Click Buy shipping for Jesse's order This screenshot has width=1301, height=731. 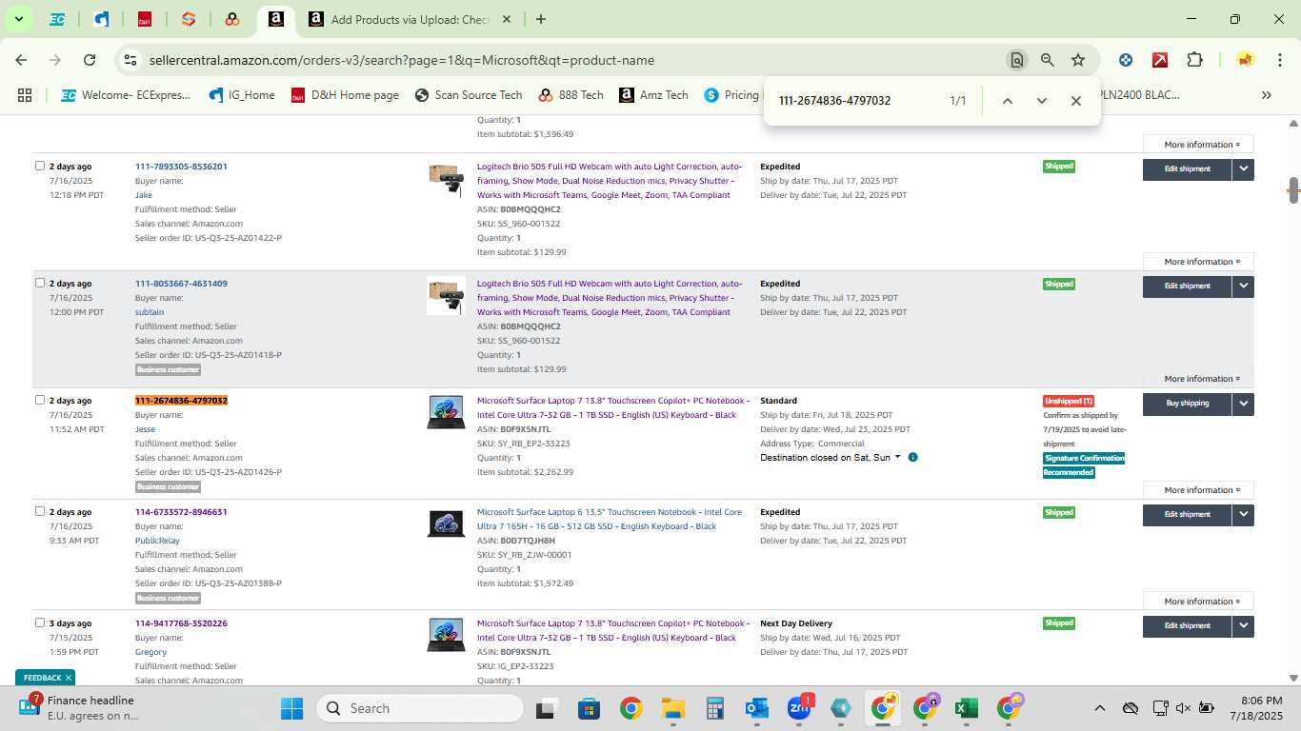(1187, 404)
